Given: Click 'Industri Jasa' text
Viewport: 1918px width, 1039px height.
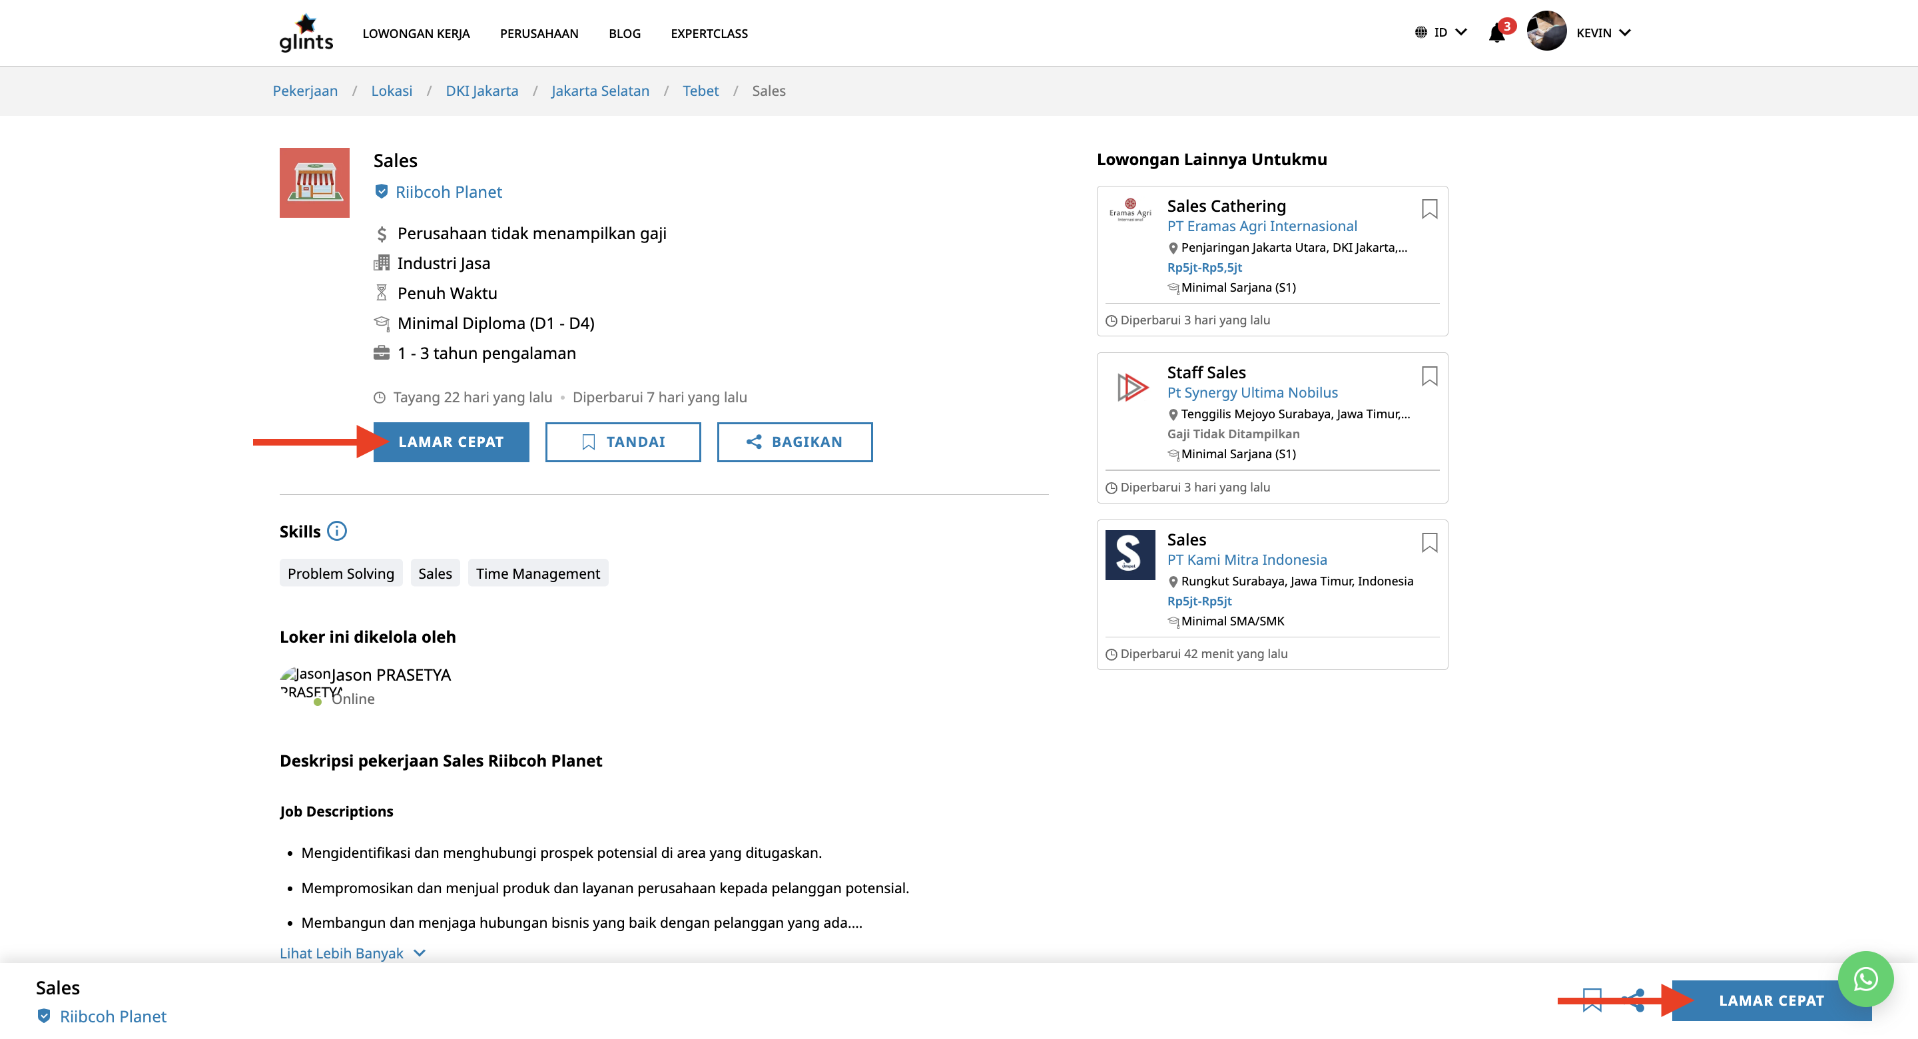Looking at the screenshot, I should (x=443, y=264).
